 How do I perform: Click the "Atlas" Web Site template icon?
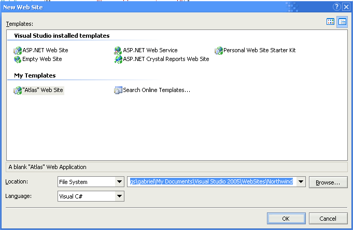(x=18, y=90)
